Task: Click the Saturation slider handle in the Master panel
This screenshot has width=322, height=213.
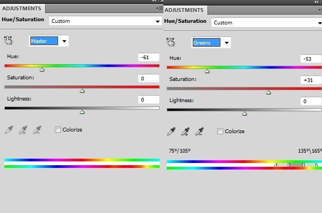Action: click(x=82, y=91)
